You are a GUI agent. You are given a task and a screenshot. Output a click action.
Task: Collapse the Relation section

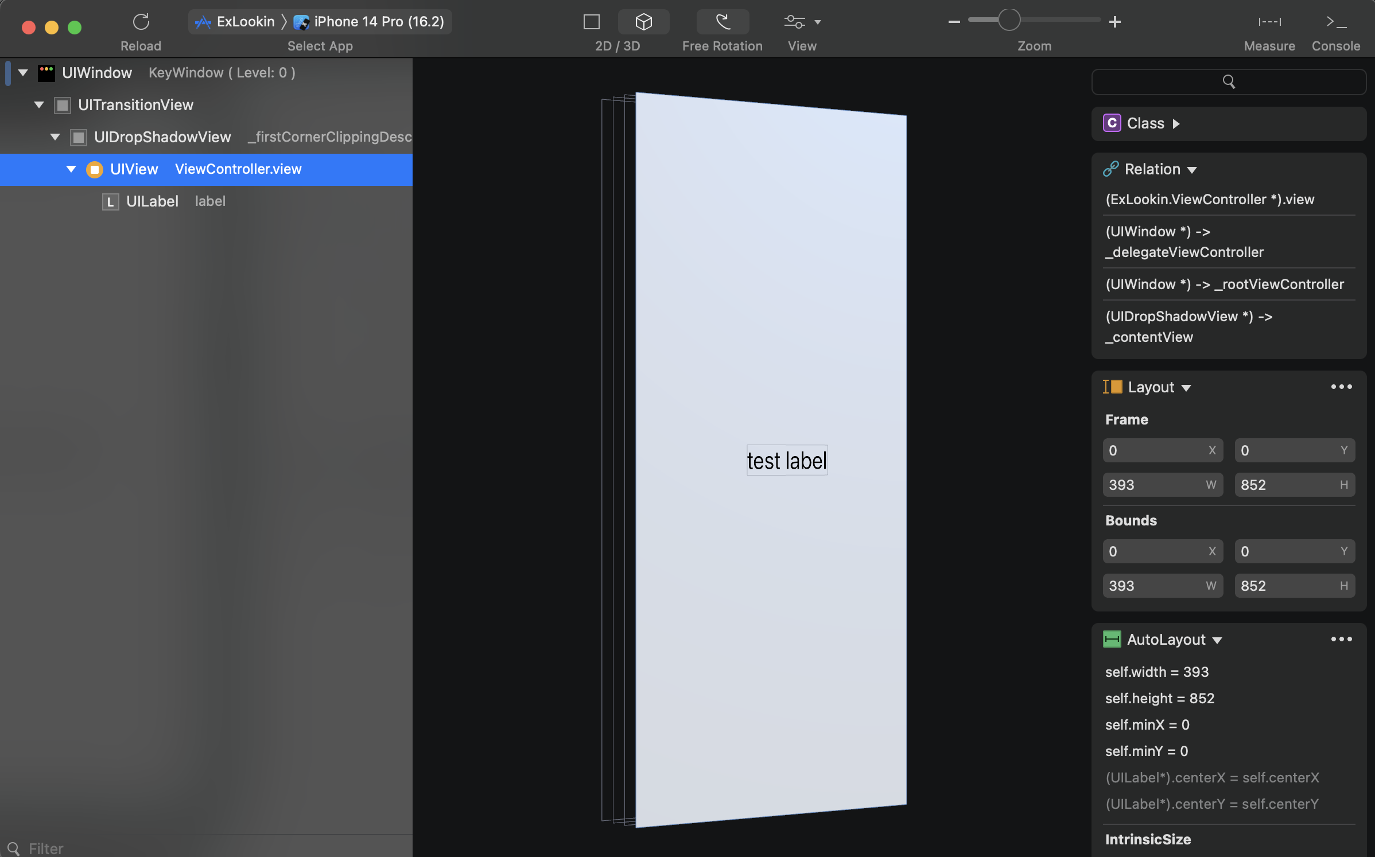1192,170
